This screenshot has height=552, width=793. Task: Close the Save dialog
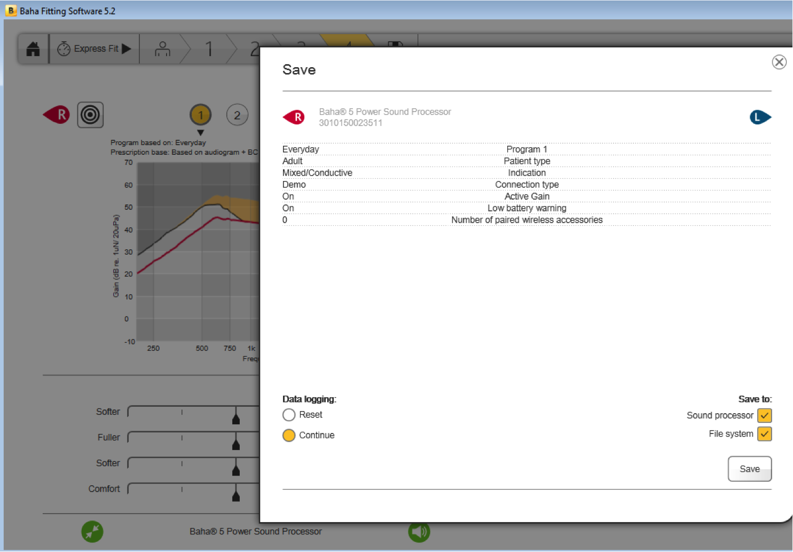[779, 62]
